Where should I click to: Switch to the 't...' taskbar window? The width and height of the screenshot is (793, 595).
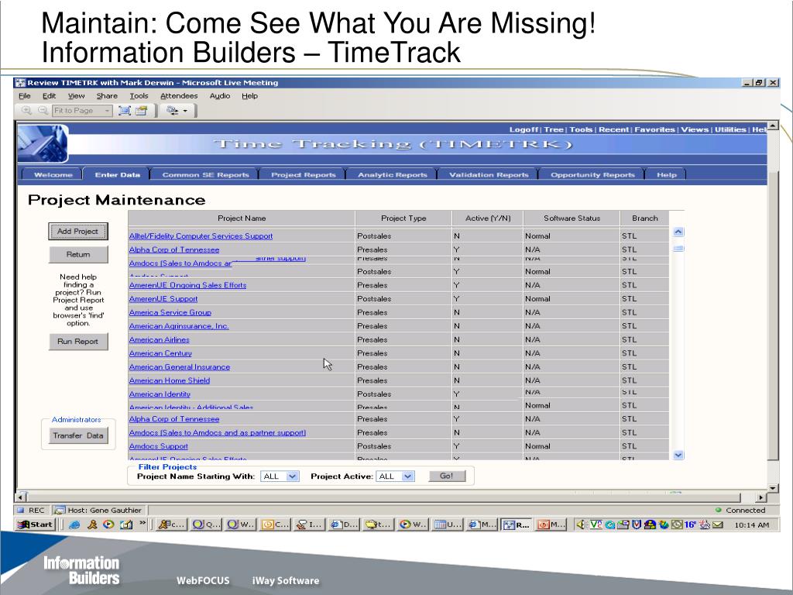pos(378,524)
